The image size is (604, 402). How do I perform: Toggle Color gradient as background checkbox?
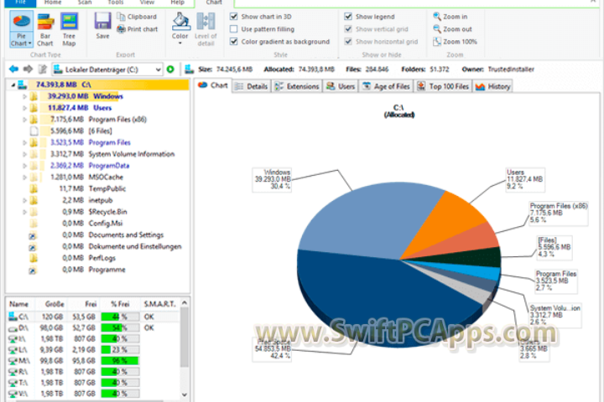tap(233, 42)
